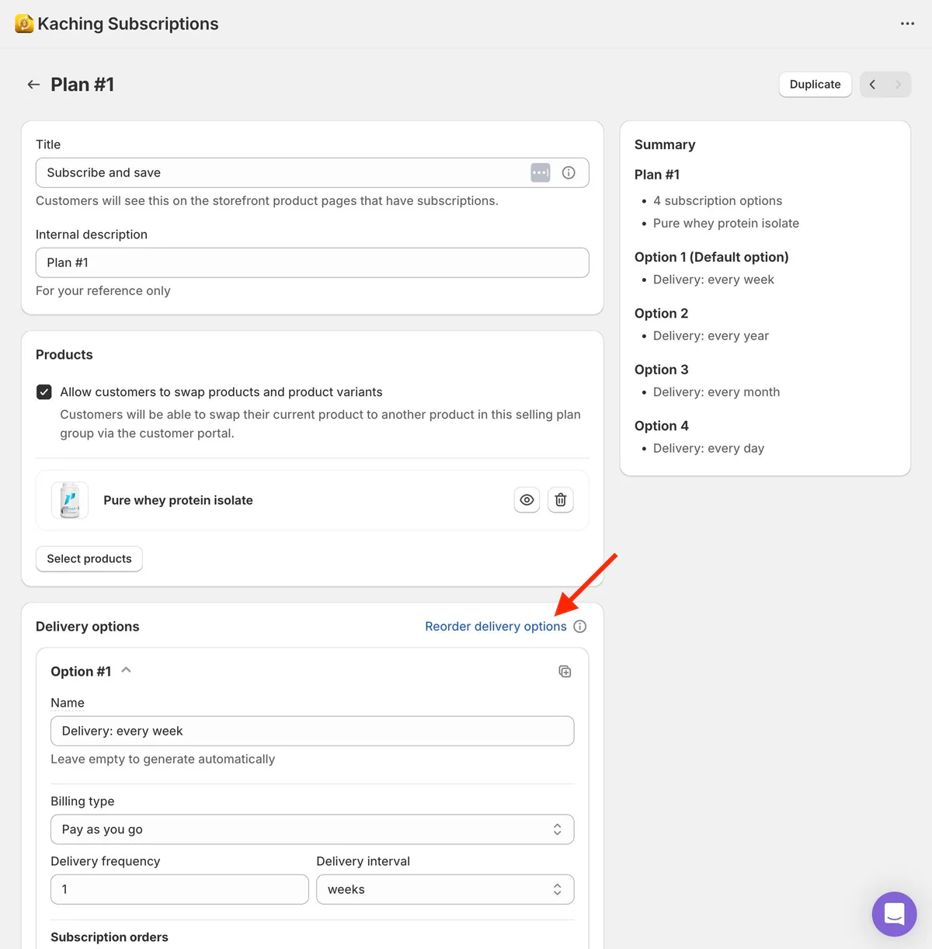
Task: Click the 'Option 3' heading in Summary
Action: click(x=662, y=370)
